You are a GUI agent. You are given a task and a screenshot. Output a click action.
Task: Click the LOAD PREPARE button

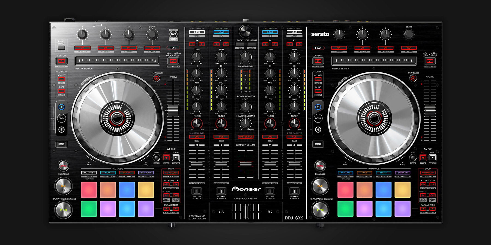pyautogui.click(x=251, y=44)
